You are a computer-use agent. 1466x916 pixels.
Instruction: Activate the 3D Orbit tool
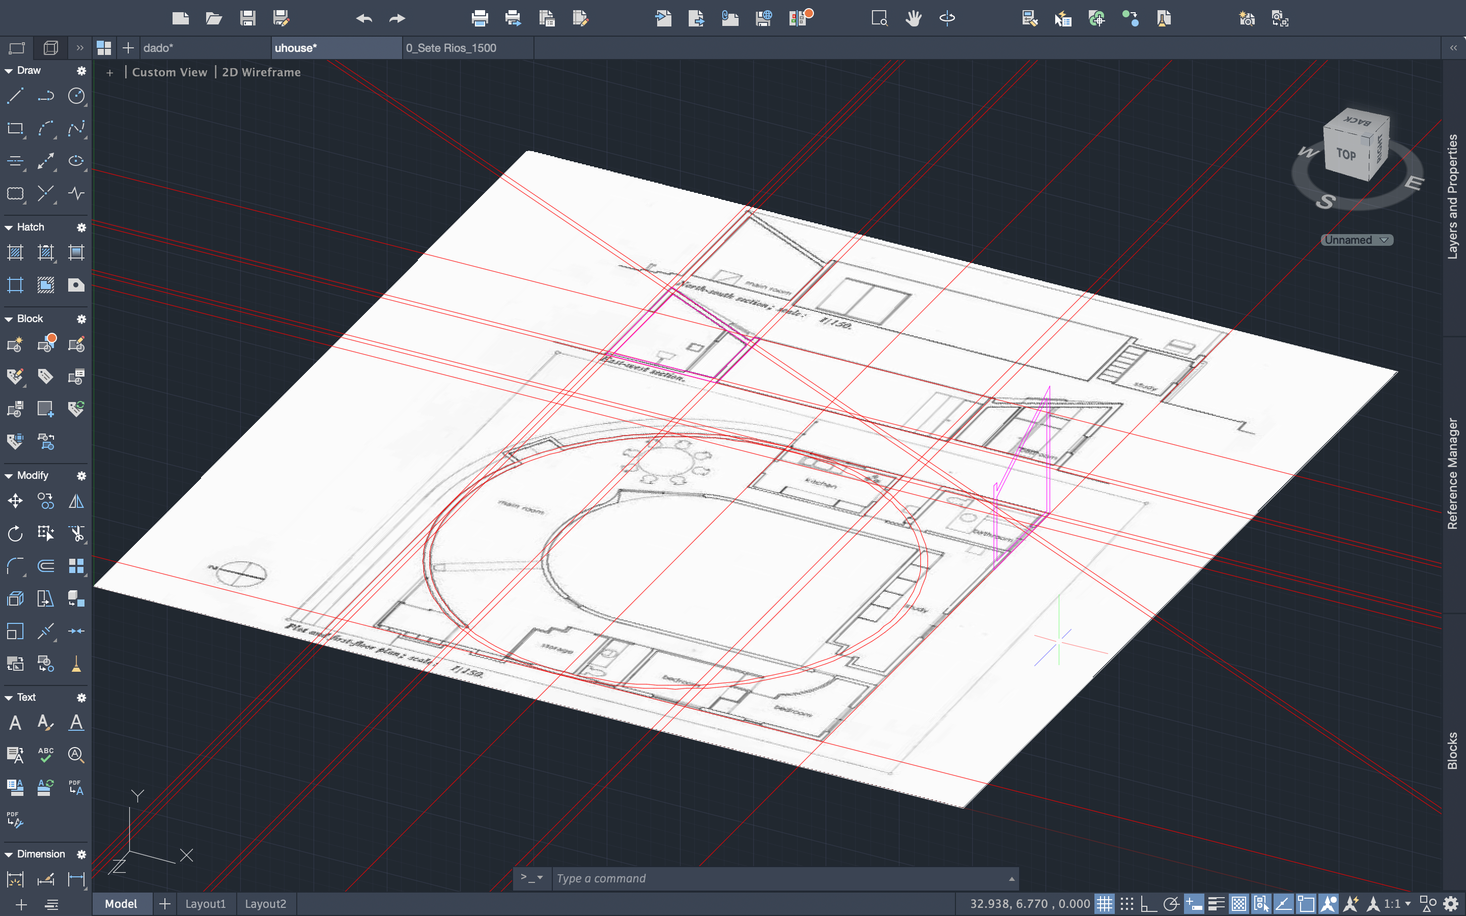point(947,18)
